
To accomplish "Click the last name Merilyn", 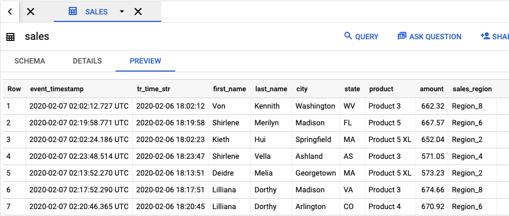I will click(x=267, y=123).
